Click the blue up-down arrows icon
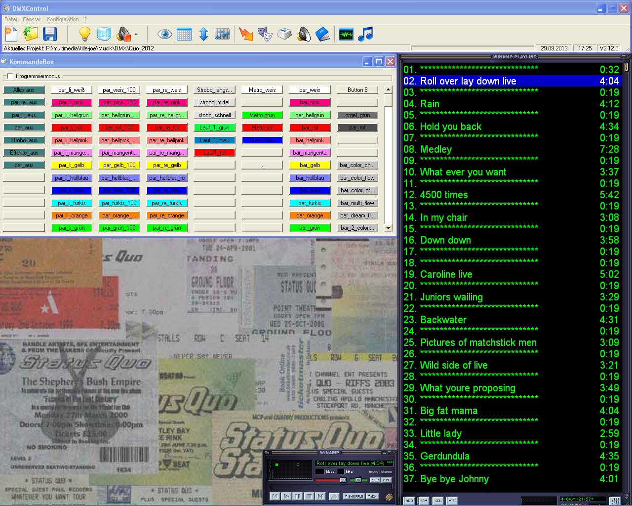The width and height of the screenshot is (632, 506). [x=203, y=34]
